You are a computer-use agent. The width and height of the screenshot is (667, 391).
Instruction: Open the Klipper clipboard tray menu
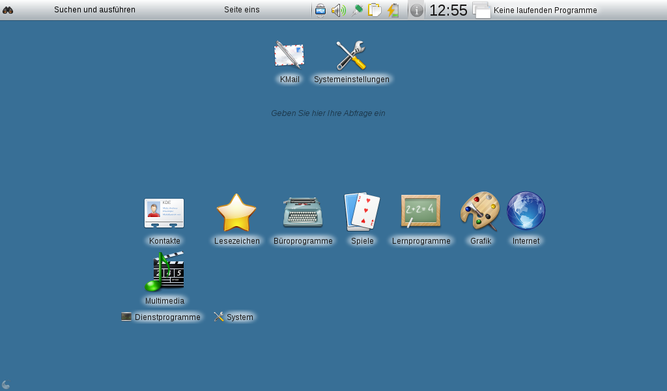tap(375, 10)
